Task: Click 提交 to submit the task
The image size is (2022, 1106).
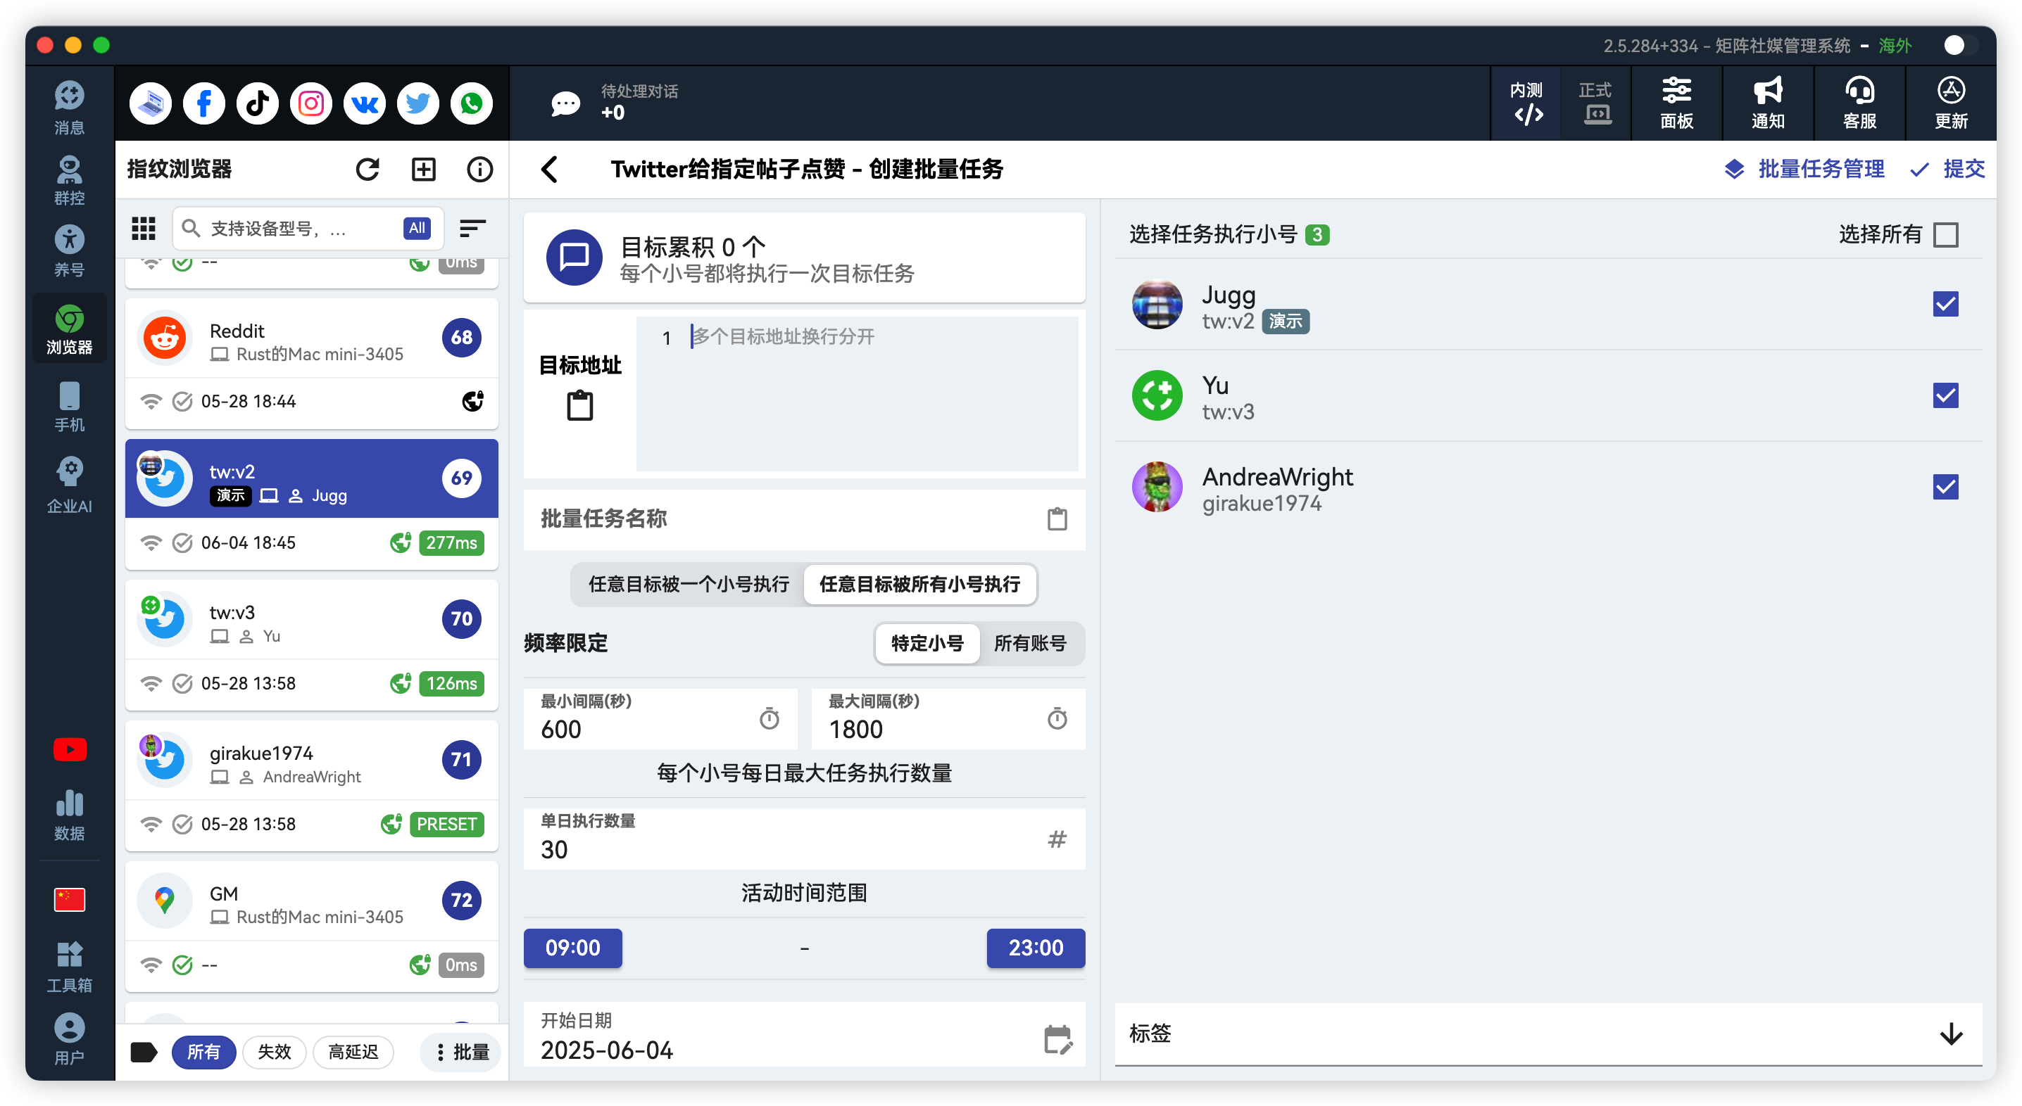Action: coord(1947,169)
